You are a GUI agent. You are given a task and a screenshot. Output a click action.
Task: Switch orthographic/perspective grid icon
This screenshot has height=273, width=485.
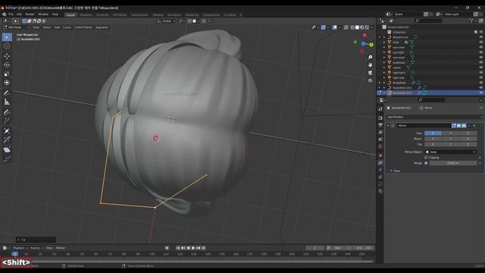click(x=370, y=80)
